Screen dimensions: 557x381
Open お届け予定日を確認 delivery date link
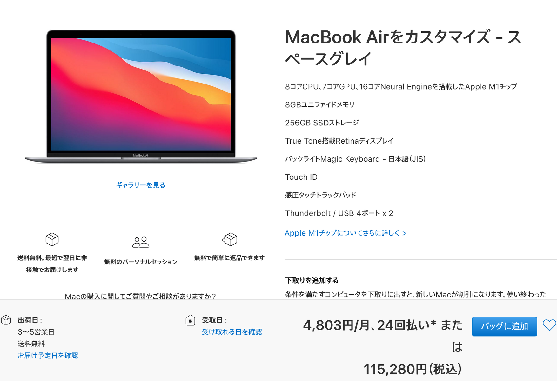pyautogui.click(x=48, y=356)
